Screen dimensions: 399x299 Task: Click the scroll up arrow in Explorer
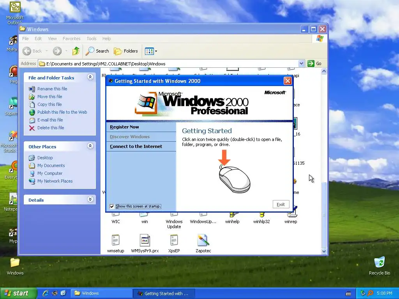pyautogui.click(x=324, y=71)
